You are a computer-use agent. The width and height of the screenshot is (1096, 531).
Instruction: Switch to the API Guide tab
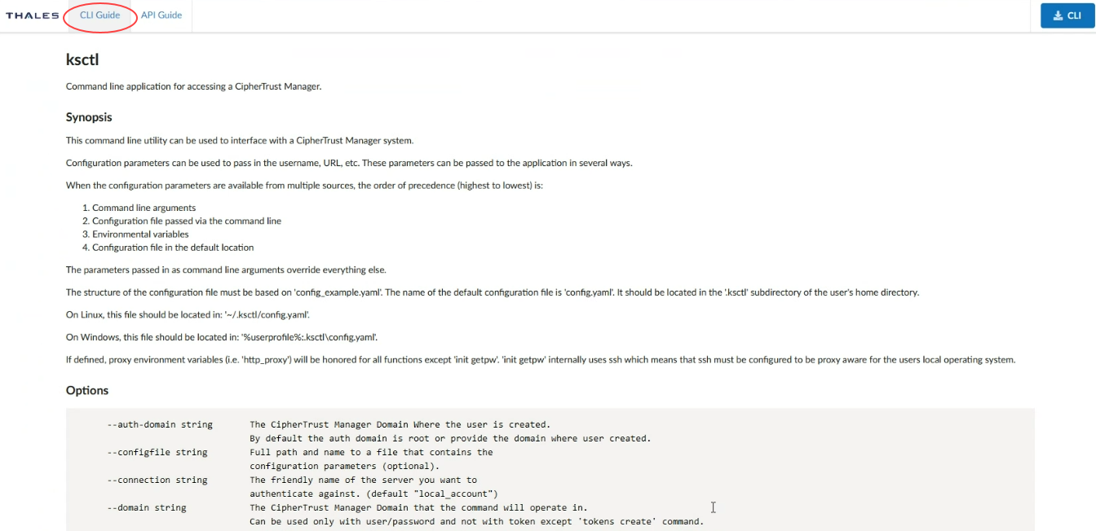tap(161, 14)
